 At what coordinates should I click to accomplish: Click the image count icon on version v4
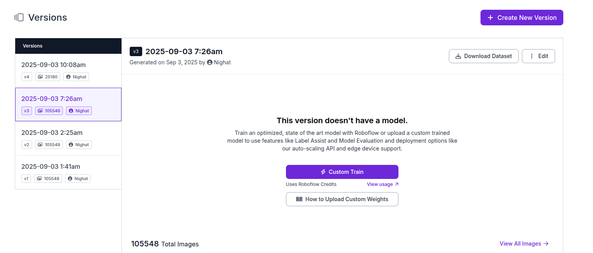tap(40, 77)
